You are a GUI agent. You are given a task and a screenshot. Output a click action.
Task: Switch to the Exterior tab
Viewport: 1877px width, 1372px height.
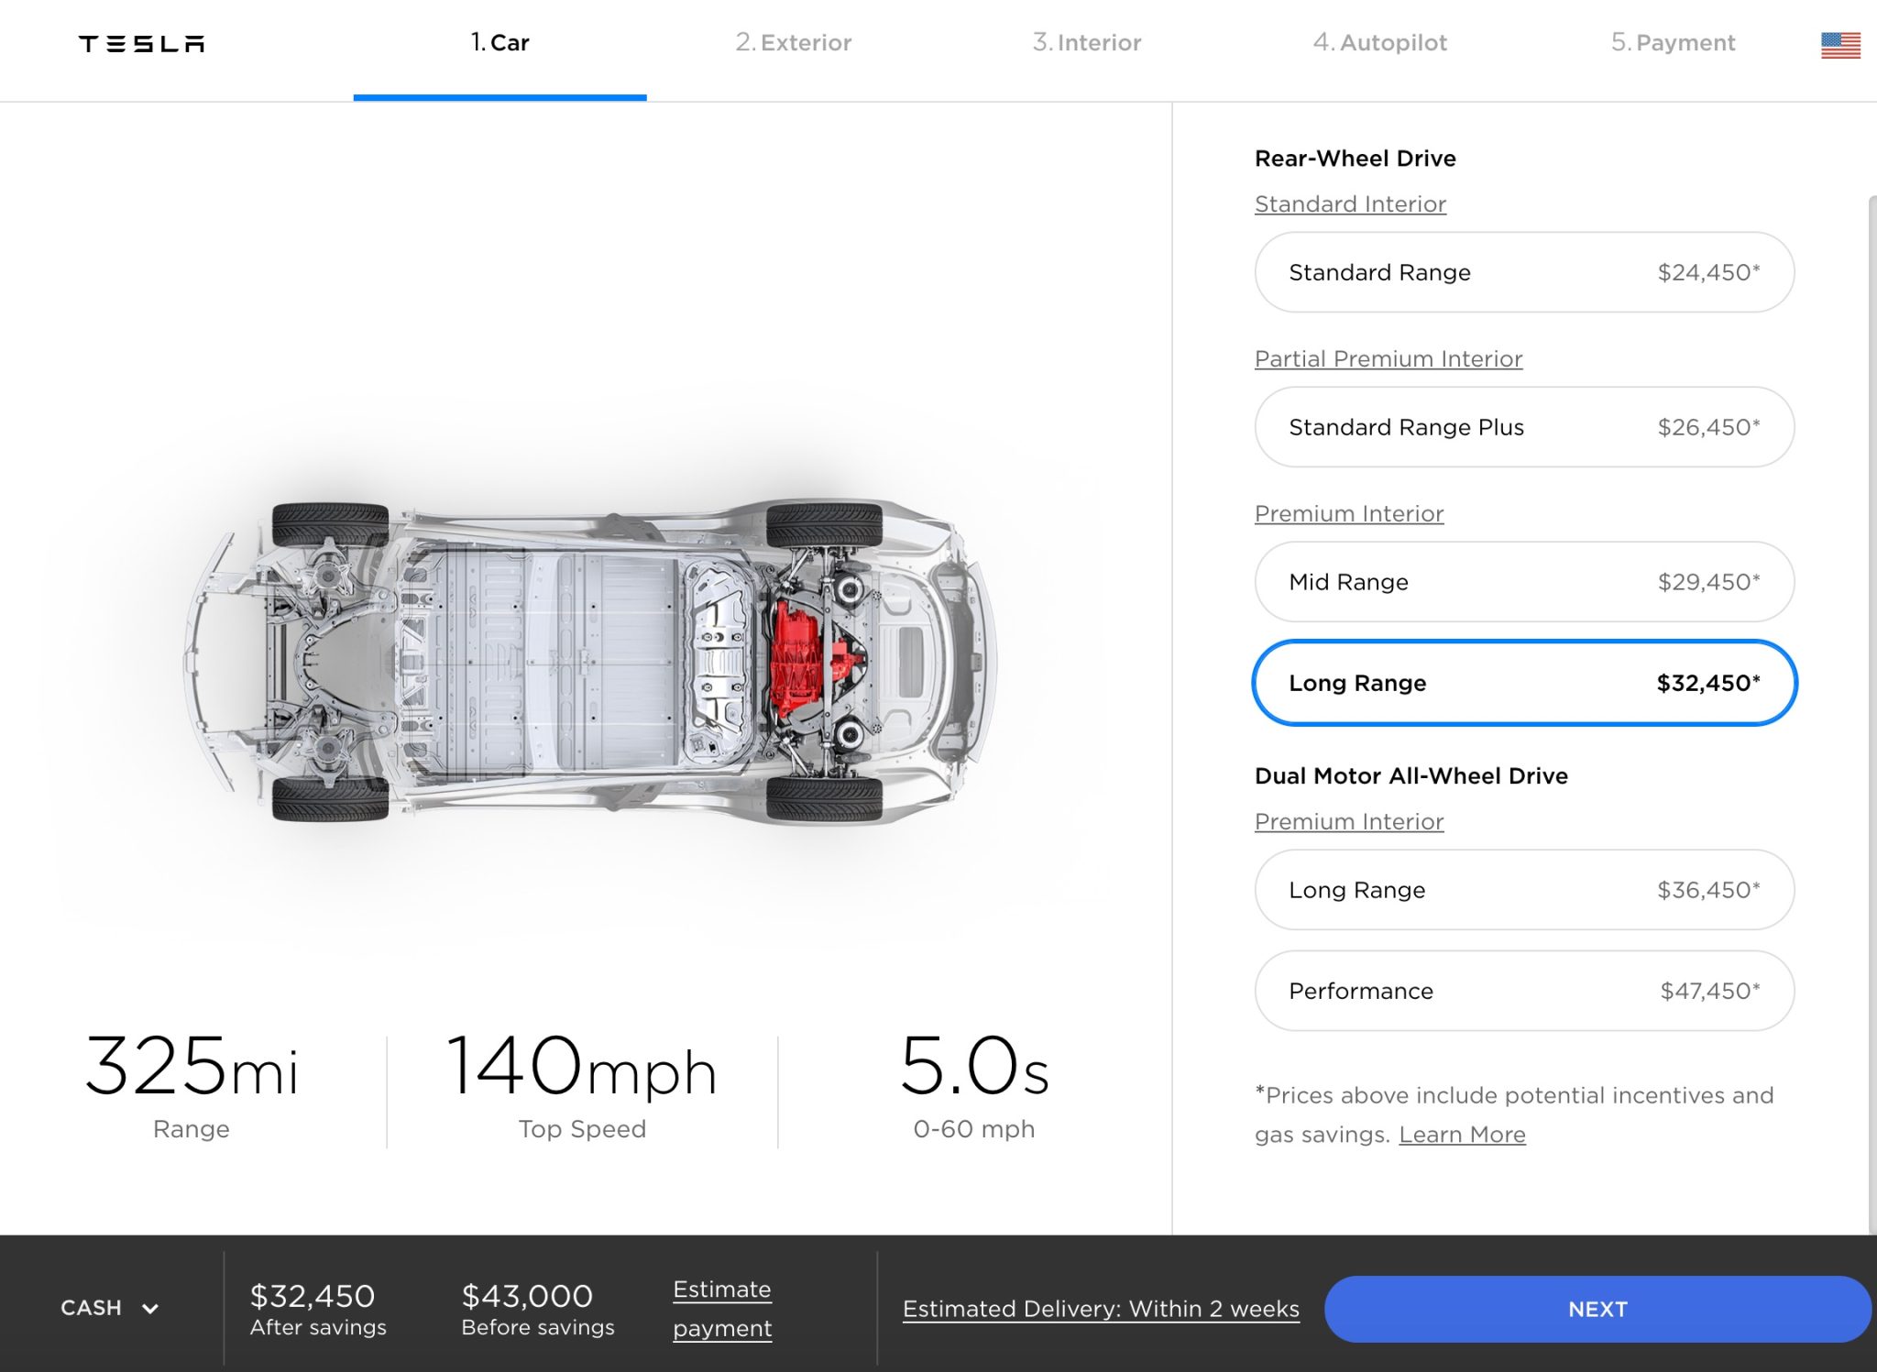[794, 43]
